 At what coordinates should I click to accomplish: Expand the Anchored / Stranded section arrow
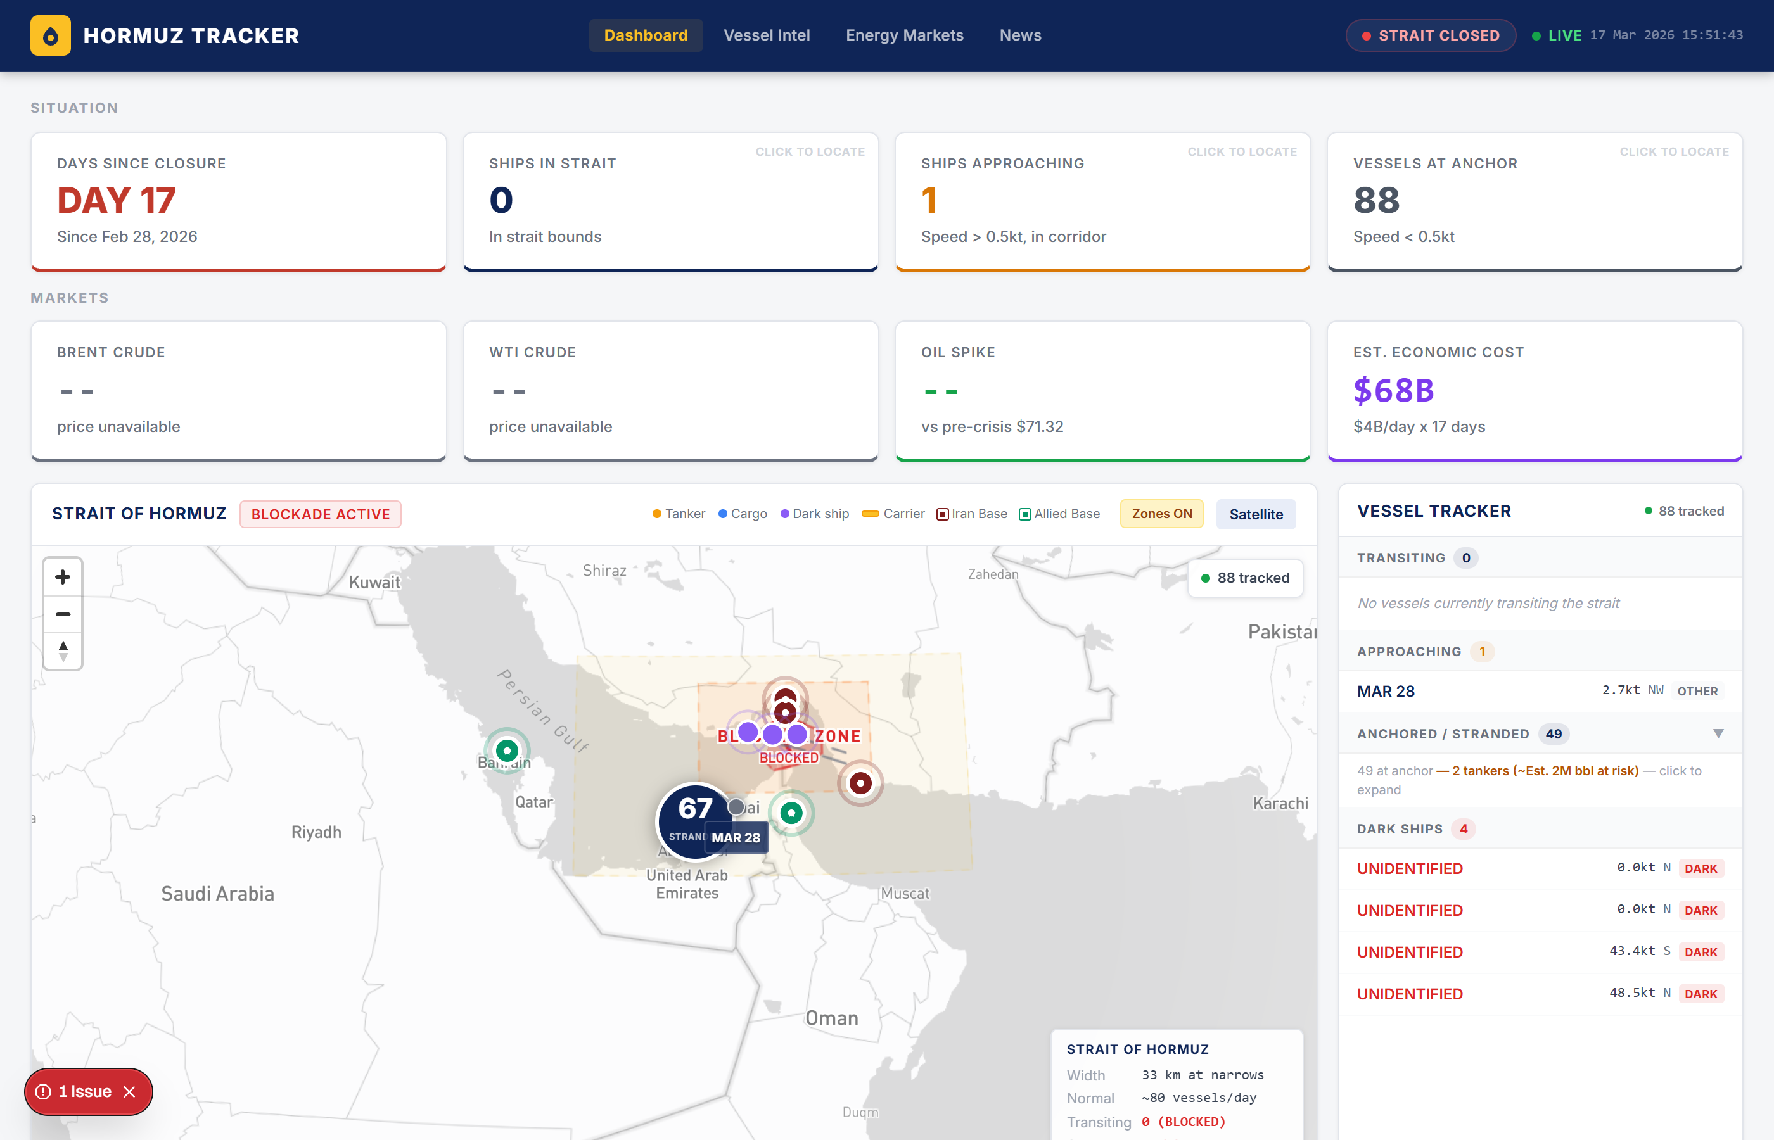[1718, 733]
